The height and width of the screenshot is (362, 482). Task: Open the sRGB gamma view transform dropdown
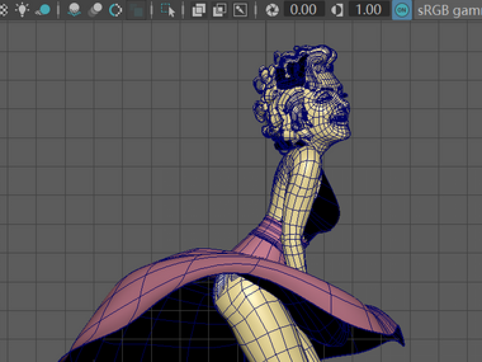pyautogui.click(x=449, y=10)
